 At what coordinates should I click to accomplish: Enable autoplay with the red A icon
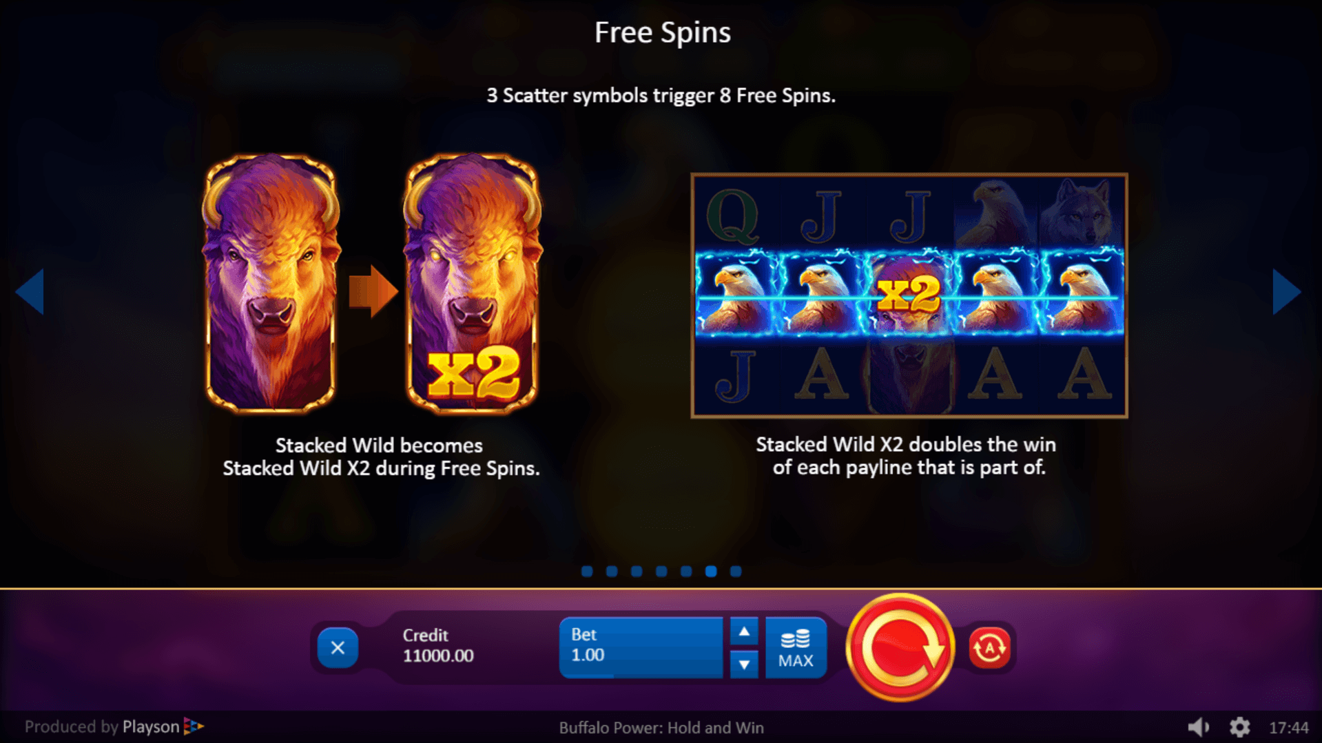click(x=989, y=647)
